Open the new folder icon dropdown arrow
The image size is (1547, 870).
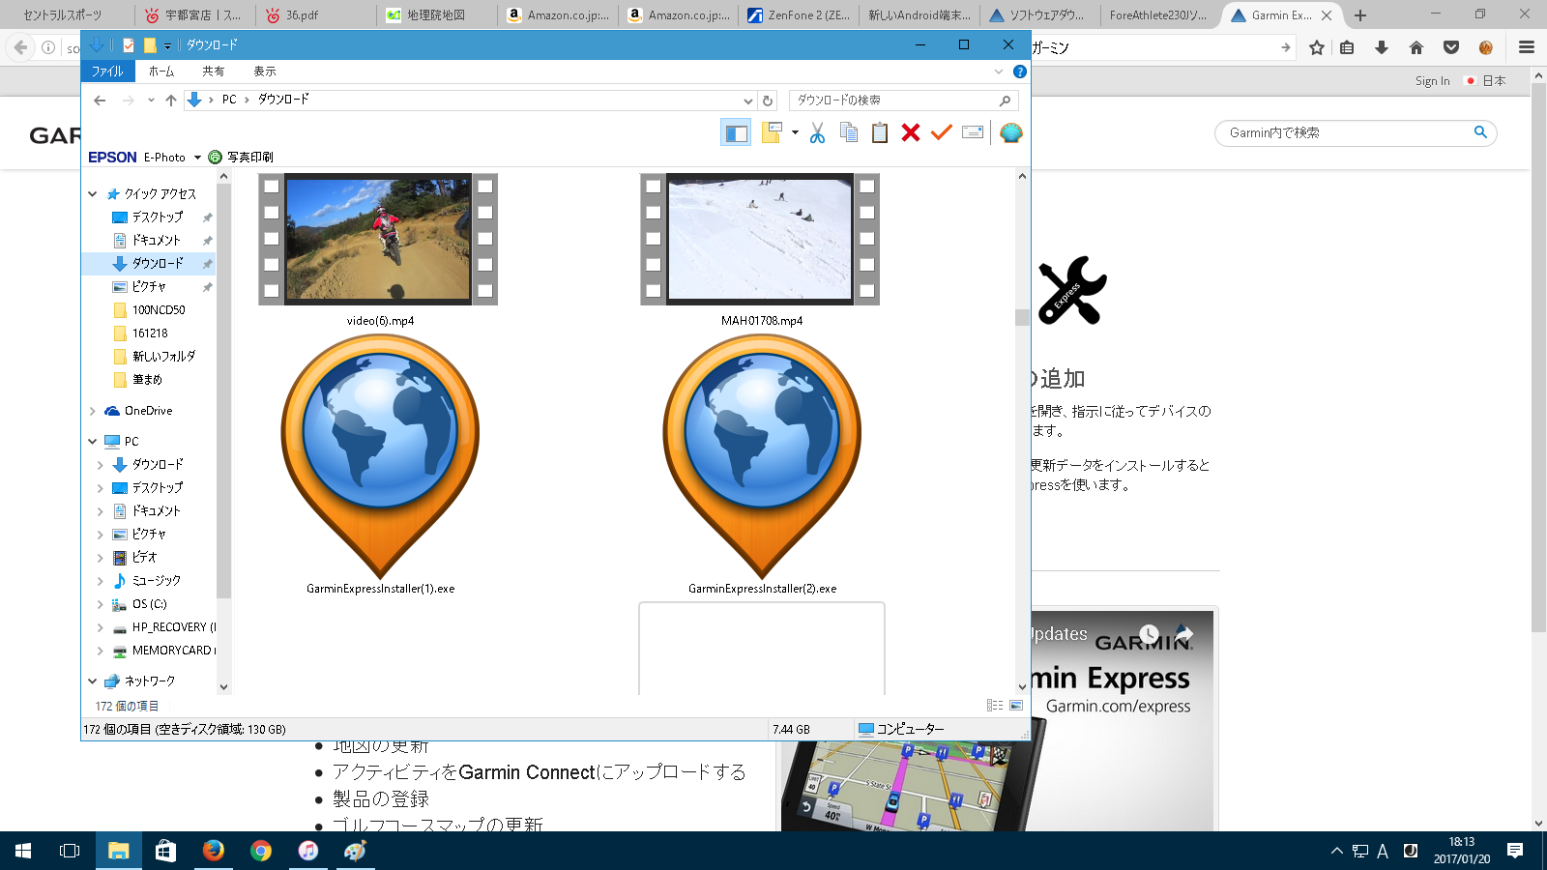click(x=795, y=133)
